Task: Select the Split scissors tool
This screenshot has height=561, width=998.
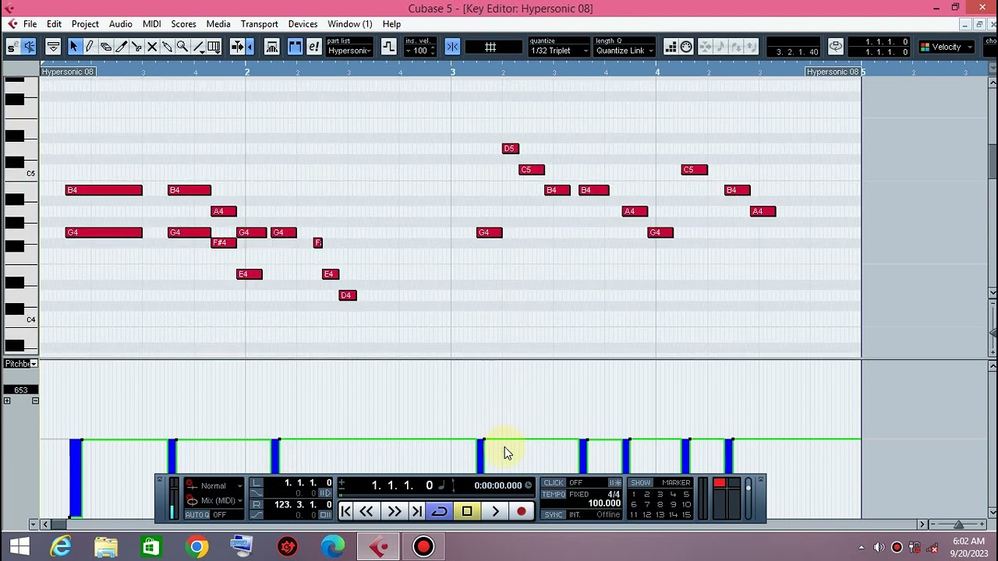Action: coord(136,47)
